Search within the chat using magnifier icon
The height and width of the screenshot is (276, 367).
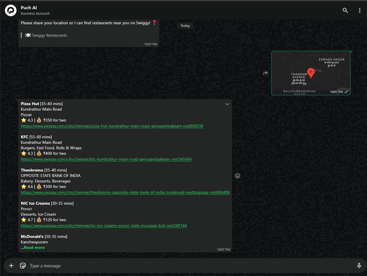345,10
